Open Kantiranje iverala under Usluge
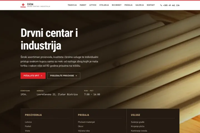The image size is (200, 133). [139, 131]
